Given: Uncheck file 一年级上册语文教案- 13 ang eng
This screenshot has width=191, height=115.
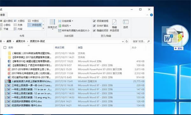Looking at the screenshot, I should pyautogui.click(x=6, y=97).
